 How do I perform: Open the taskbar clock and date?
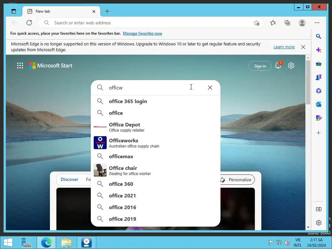pos(316,243)
